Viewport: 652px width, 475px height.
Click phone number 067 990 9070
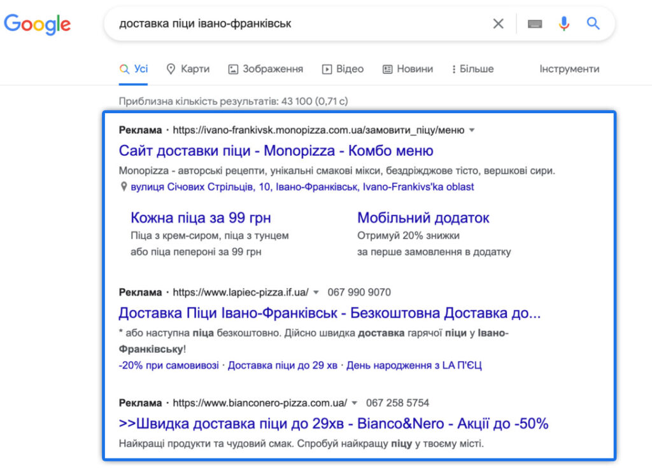point(359,293)
